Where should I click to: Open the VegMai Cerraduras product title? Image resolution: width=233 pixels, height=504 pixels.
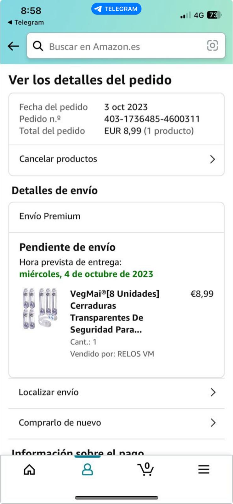[x=115, y=312]
